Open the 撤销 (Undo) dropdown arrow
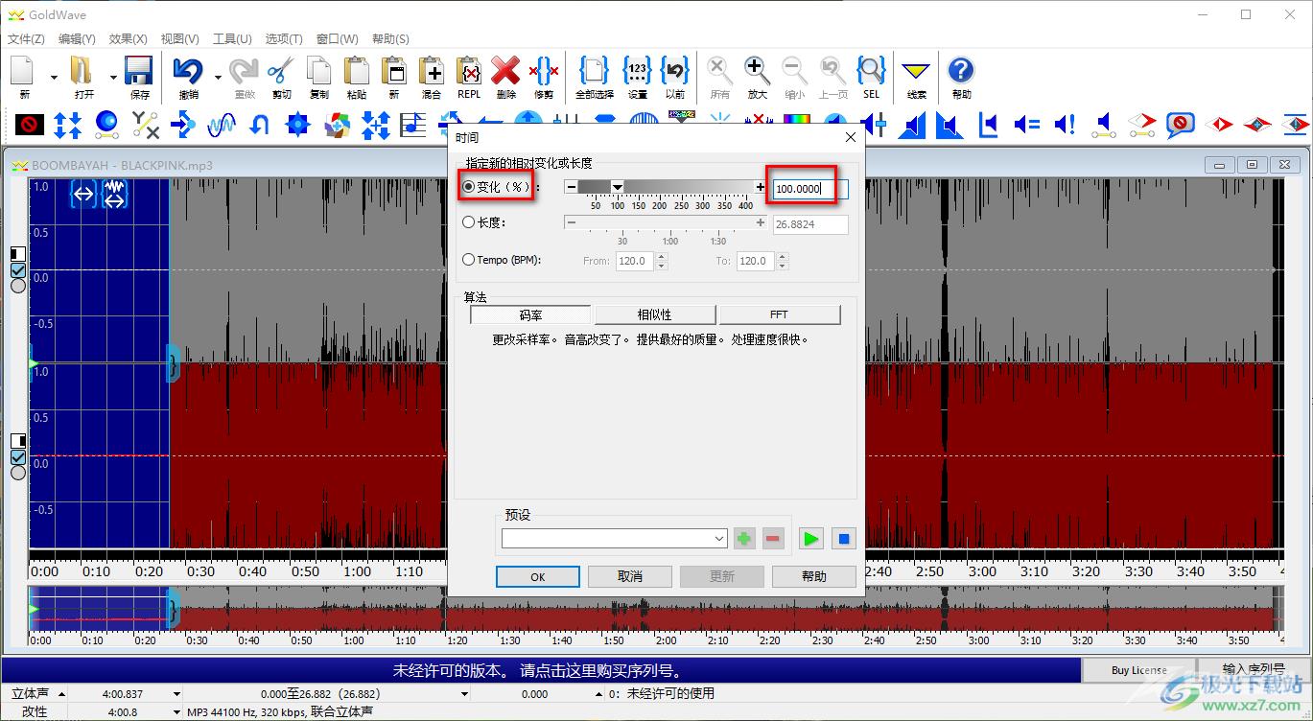Screen dimensions: 1313x721 coord(218,77)
